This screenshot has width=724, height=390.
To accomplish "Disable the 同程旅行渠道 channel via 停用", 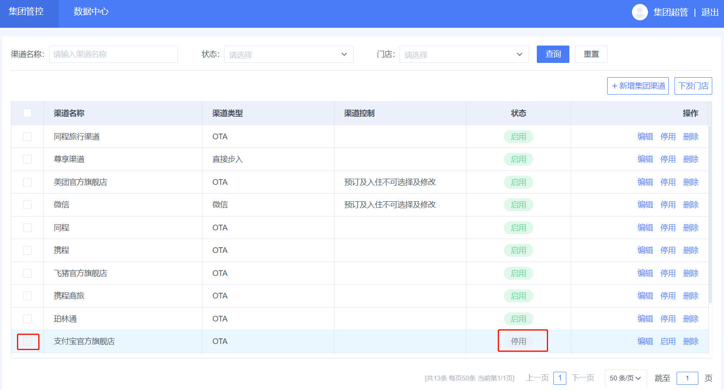I will coord(668,137).
